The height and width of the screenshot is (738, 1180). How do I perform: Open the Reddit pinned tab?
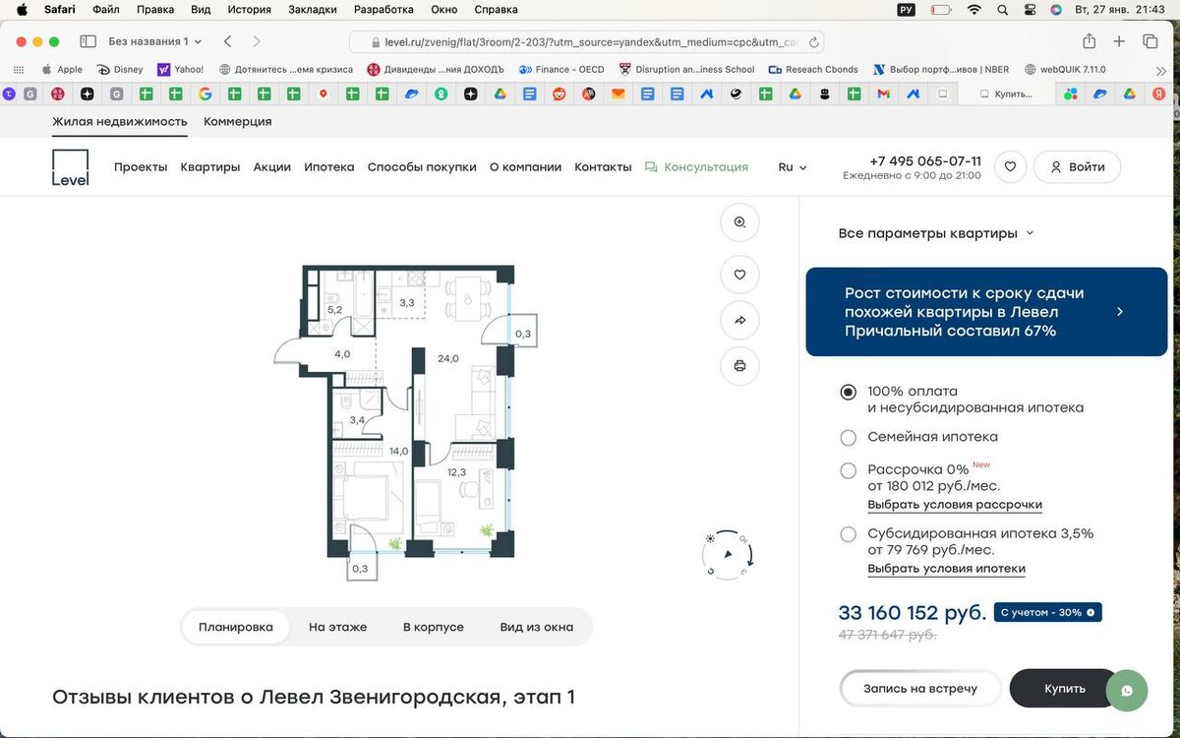click(559, 93)
